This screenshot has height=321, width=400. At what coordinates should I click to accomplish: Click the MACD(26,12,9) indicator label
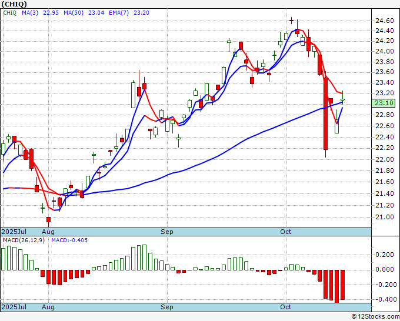(24, 240)
